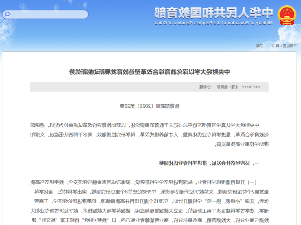Click the article title 中央财经大学以深化教育综合改革

(150, 72)
